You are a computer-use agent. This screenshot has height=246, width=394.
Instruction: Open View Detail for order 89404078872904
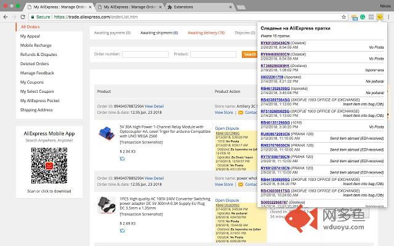click(155, 106)
